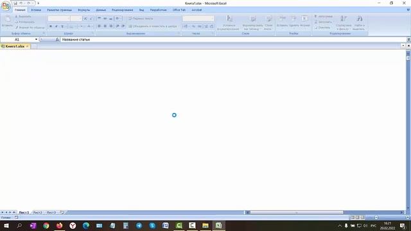The width and height of the screenshot is (411, 231).
Task: Select the Лист2 sheet tab
Action: 37,212
